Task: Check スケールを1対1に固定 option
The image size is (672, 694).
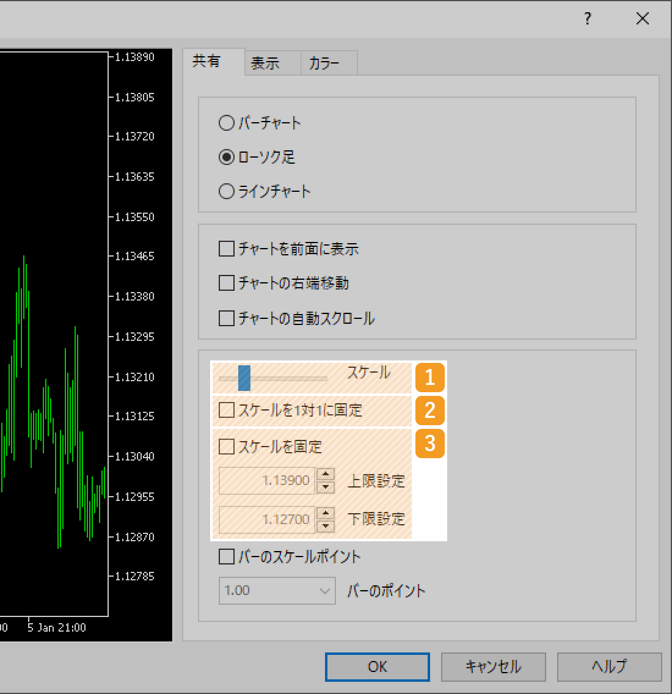Action: (227, 411)
